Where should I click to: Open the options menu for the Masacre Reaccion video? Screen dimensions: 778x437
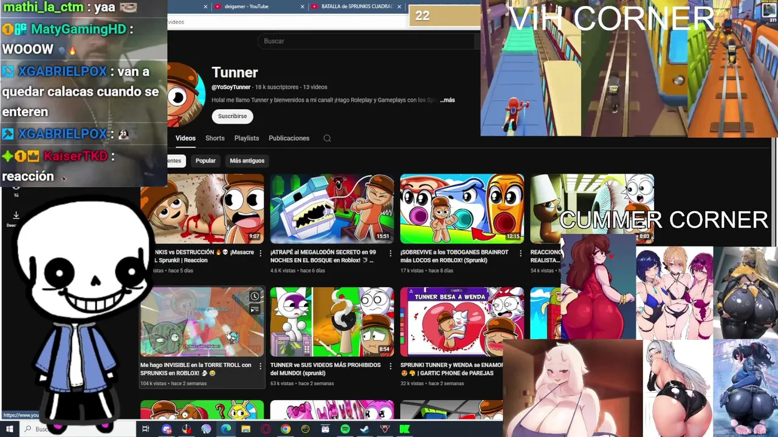260,253
